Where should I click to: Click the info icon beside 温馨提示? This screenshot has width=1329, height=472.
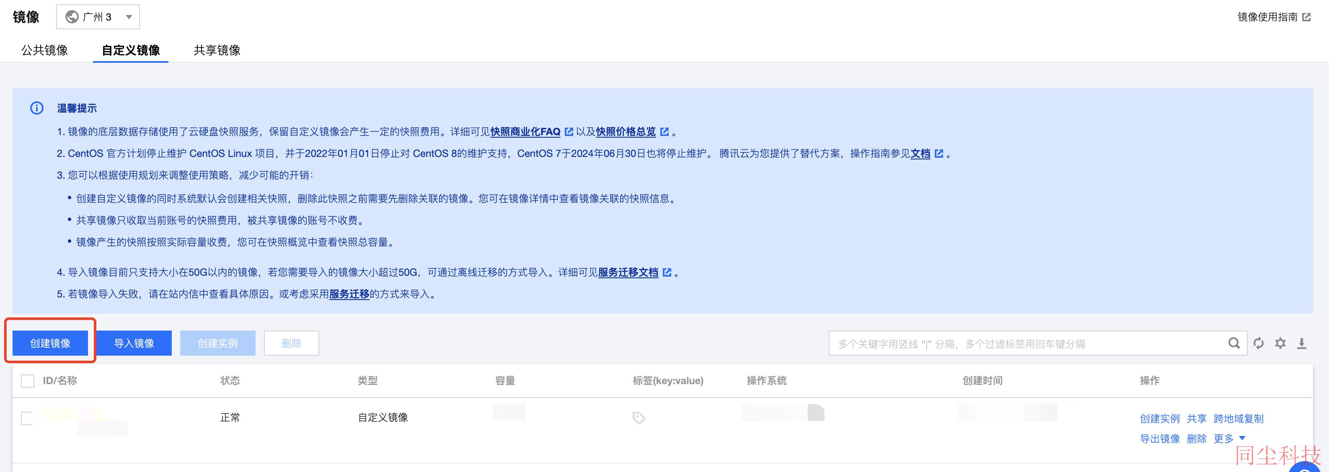pyautogui.click(x=36, y=108)
